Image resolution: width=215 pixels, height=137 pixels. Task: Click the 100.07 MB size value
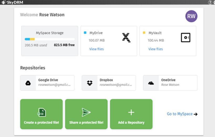[97, 40]
